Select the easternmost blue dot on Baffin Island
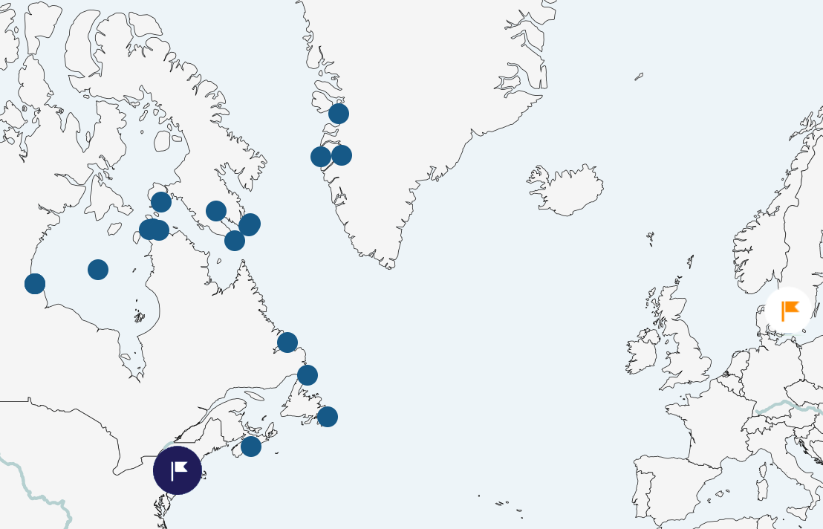Viewport: 823px width, 529px height. point(250,224)
